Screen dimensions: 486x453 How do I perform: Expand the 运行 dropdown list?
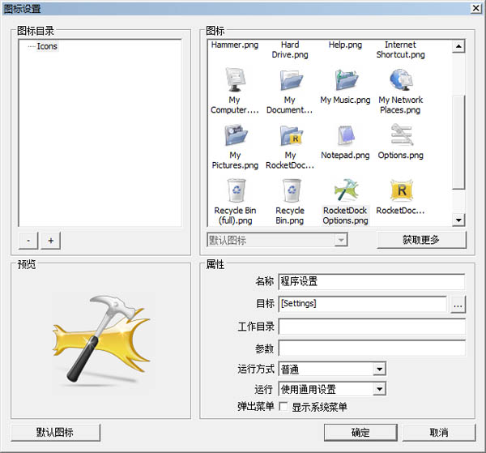(x=379, y=389)
